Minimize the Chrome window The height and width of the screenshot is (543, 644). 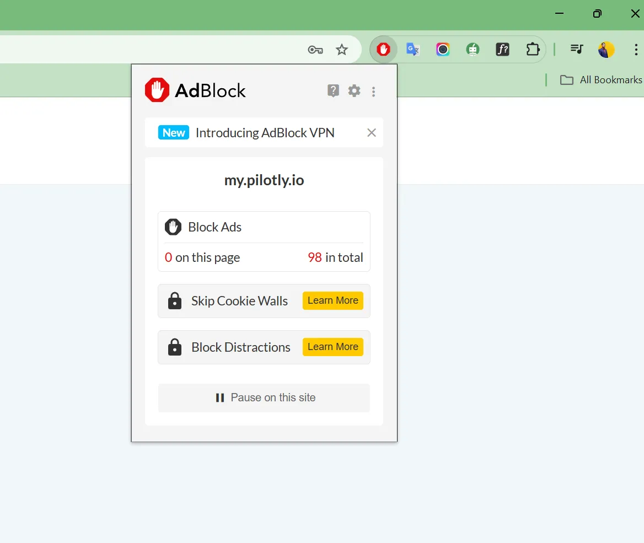560,14
